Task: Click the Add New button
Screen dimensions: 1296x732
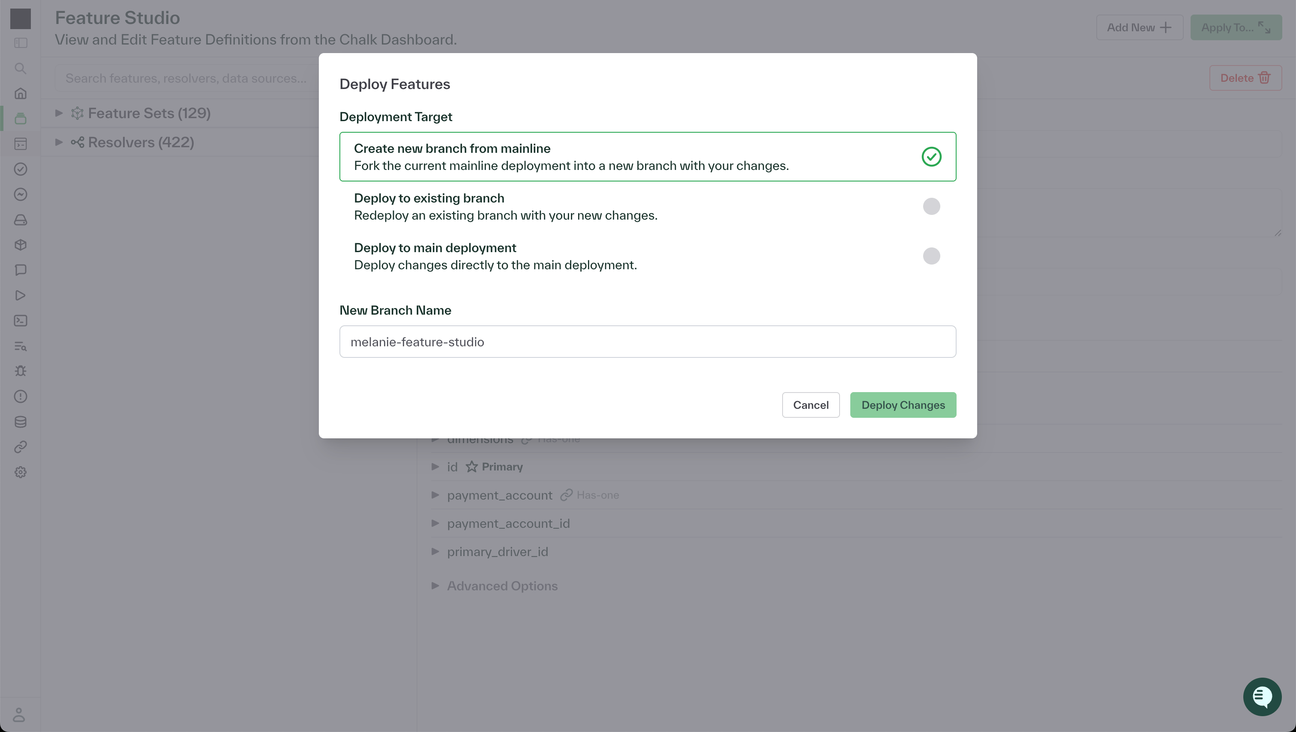Action: [1139, 28]
